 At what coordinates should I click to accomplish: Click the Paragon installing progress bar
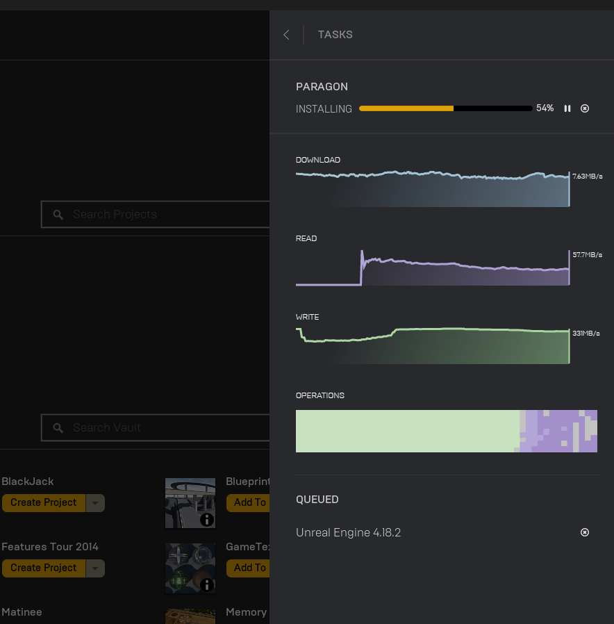(x=445, y=108)
